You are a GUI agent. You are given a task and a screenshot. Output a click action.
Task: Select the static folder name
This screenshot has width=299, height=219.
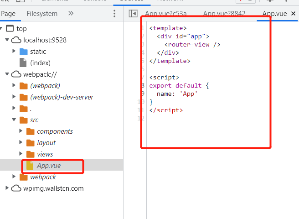pyautogui.click(x=38, y=52)
